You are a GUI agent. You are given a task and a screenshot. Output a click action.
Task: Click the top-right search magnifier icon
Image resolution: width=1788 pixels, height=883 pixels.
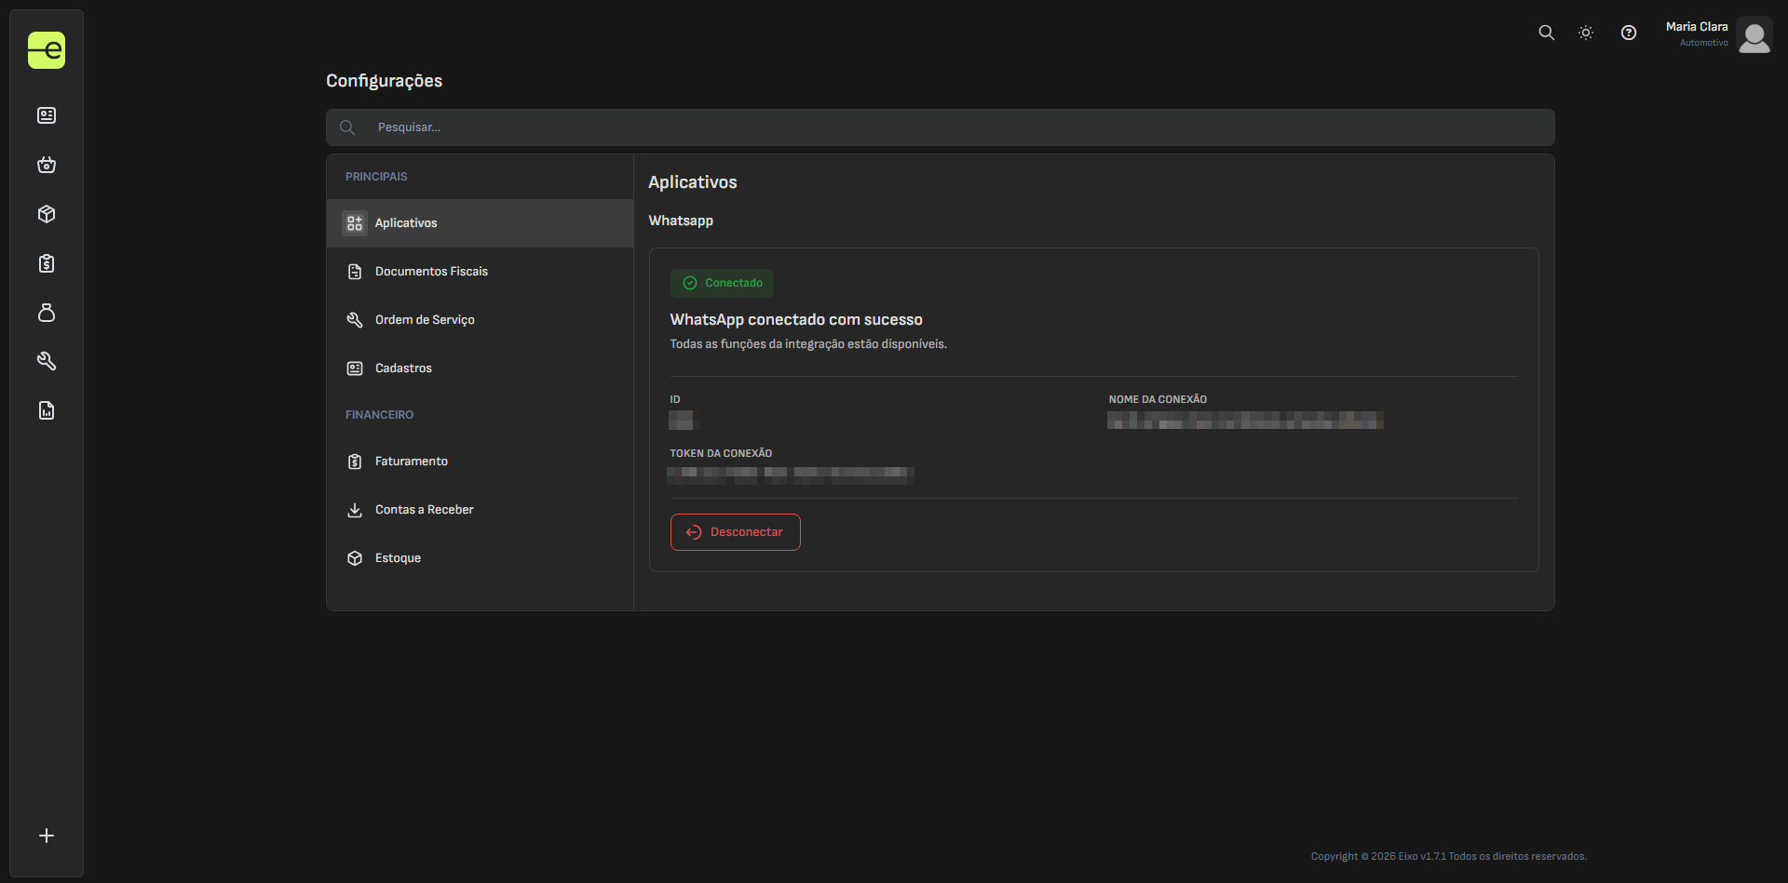tap(1546, 33)
